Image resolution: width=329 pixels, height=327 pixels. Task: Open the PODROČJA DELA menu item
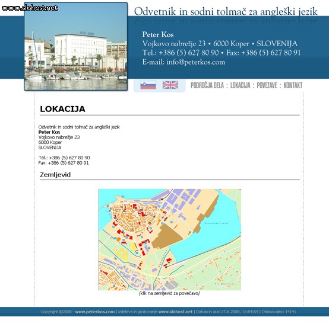[207, 85]
